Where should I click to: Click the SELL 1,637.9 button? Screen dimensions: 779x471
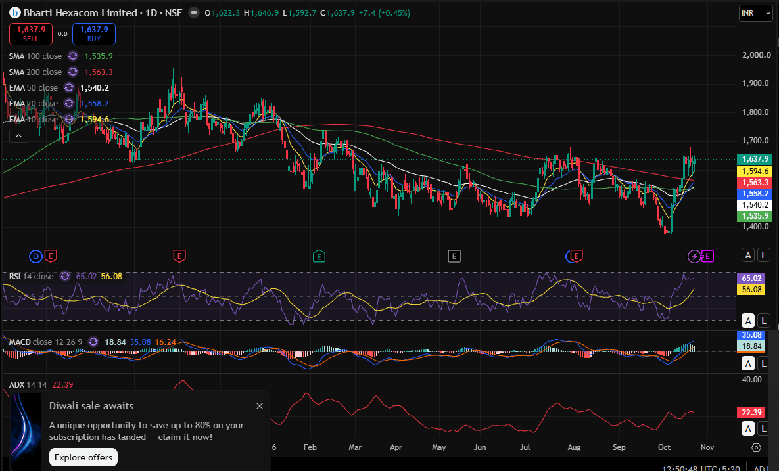coord(31,34)
